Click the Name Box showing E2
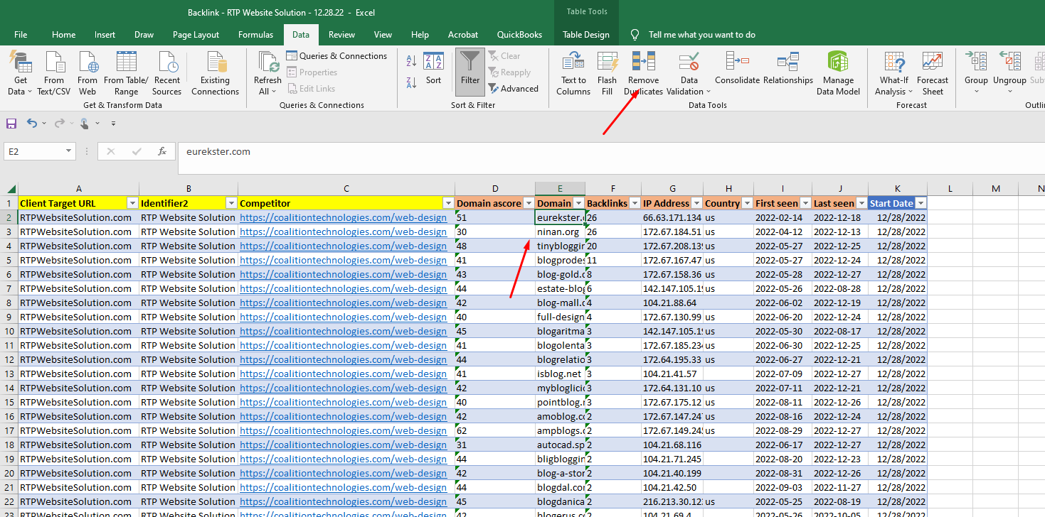Viewport: 1045px width, 517px height. point(34,151)
